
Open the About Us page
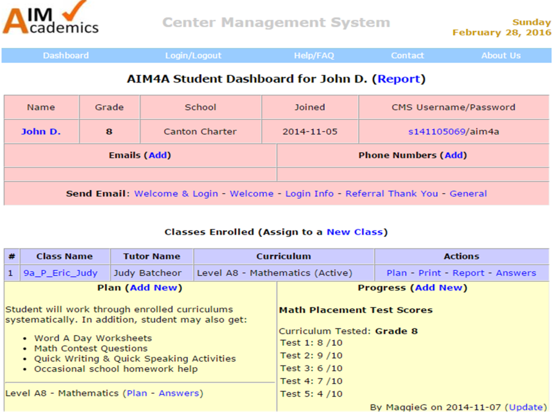[501, 55]
